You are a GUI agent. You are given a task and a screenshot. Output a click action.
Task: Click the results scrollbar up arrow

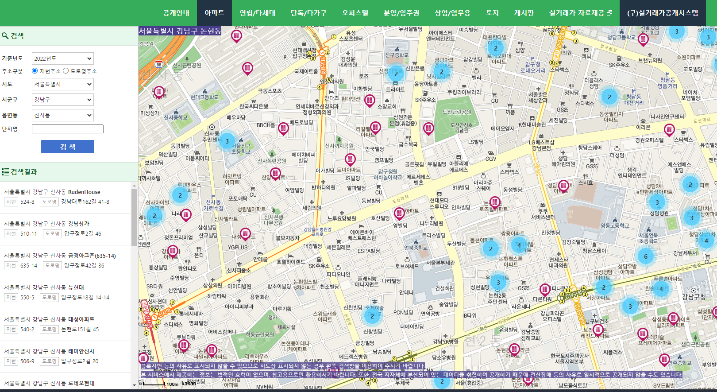[135, 186]
